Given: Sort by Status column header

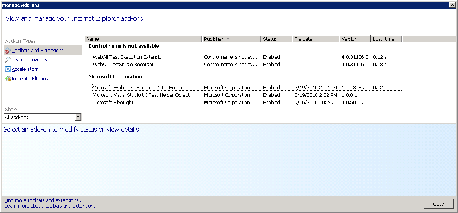Looking at the screenshot, I should pyautogui.click(x=276, y=39).
